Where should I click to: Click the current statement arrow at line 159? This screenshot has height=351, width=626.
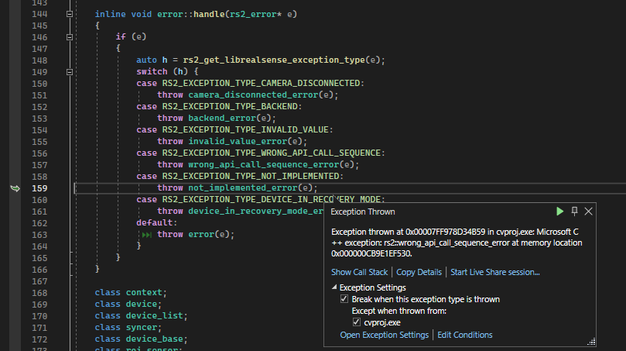15,188
